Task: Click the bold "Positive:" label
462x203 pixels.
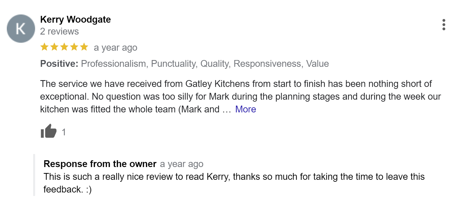Action: 59,64
